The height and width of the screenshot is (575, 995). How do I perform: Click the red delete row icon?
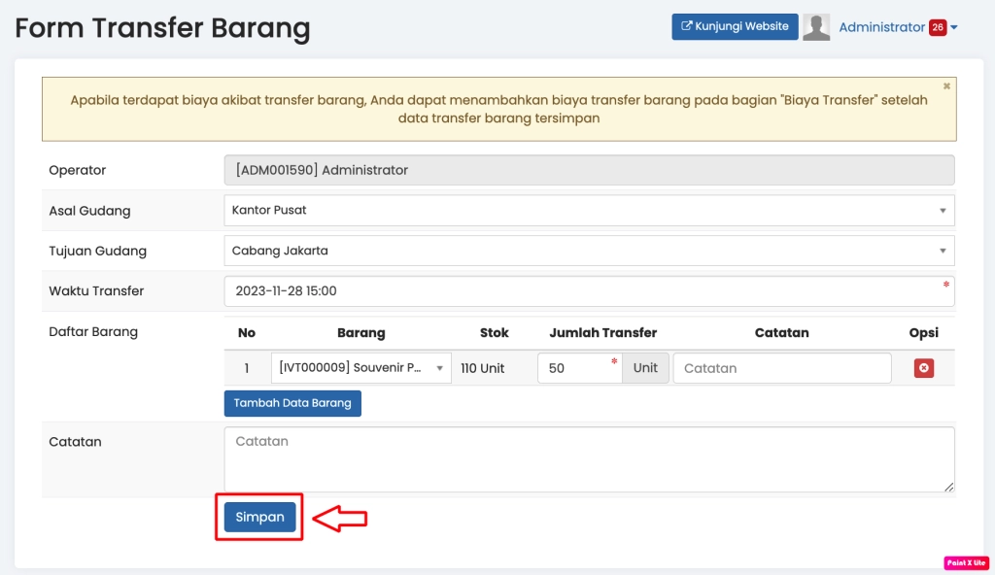923,368
